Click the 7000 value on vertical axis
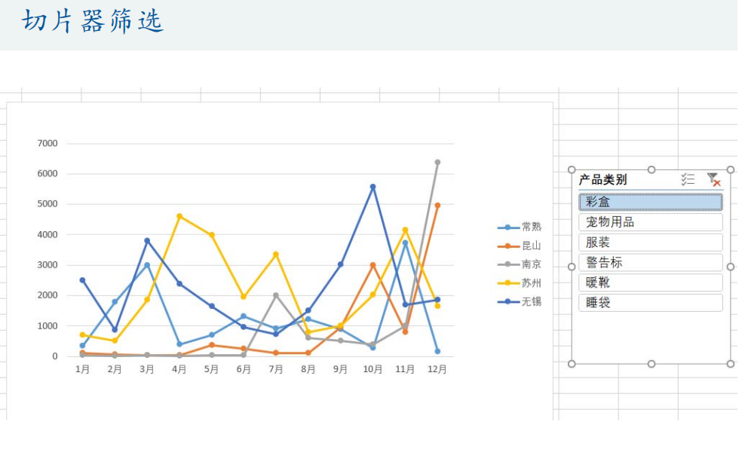The width and height of the screenshot is (748, 449). pos(47,143)
